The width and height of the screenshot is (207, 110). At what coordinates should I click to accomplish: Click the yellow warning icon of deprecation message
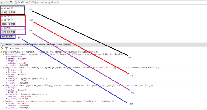[x=1, y=52]
